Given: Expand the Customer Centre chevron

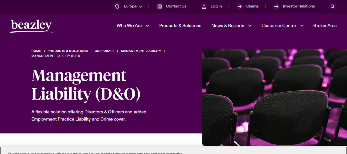Looking at the screenshot, I should pyautogui.click(x=302, y=26).
